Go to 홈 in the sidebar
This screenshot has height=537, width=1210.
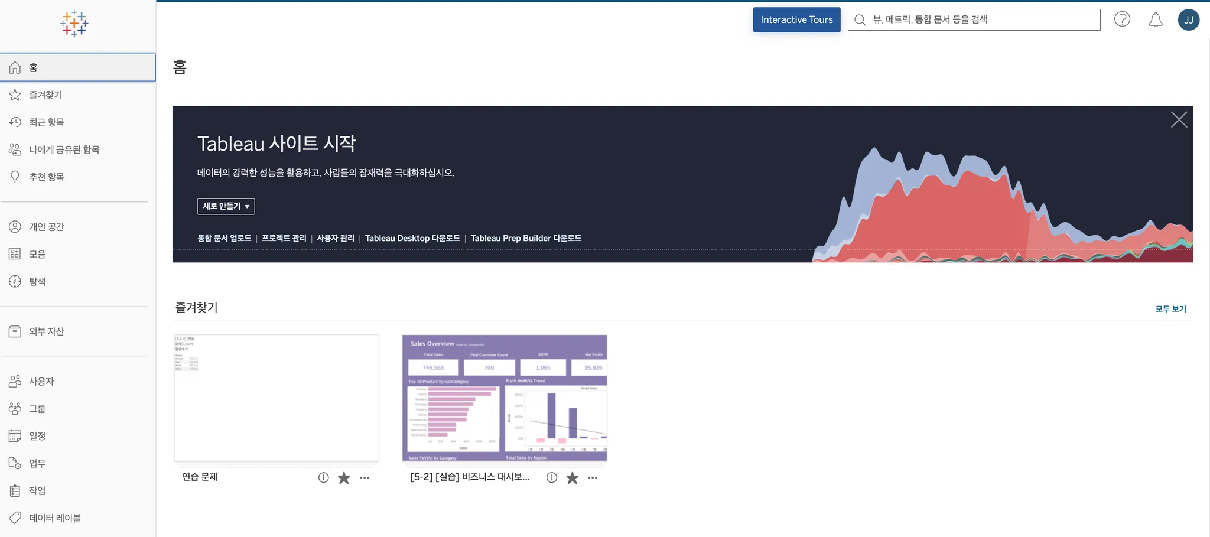pyautogui.click(x=78, y=68)
